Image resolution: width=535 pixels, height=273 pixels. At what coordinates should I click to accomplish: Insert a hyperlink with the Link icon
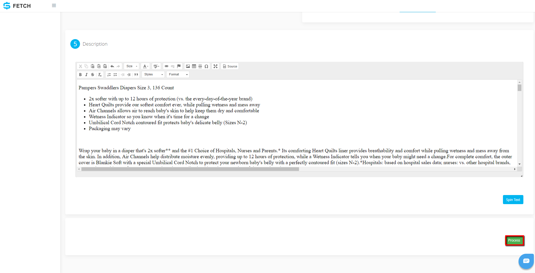point(167,66)
